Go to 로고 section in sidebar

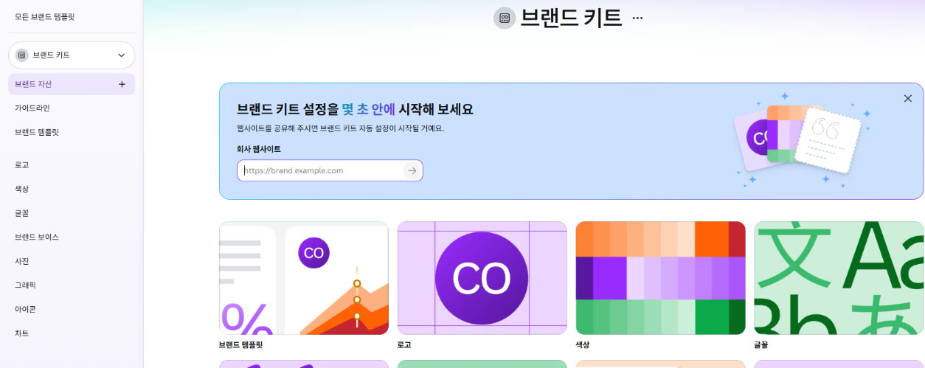coord(22,165)
